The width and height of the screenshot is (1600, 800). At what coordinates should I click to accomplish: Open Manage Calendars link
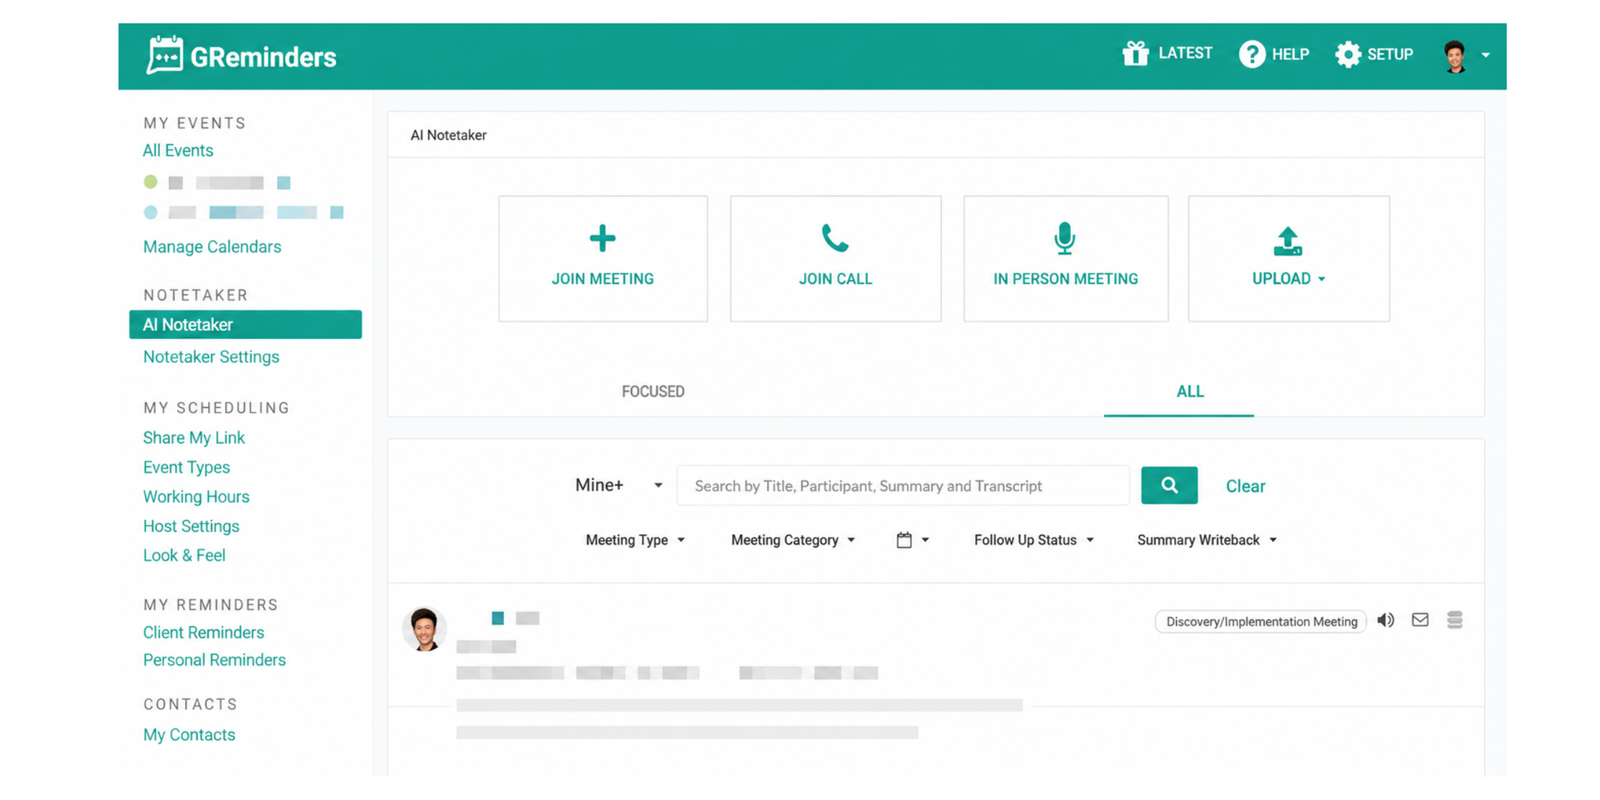(212, 246)
